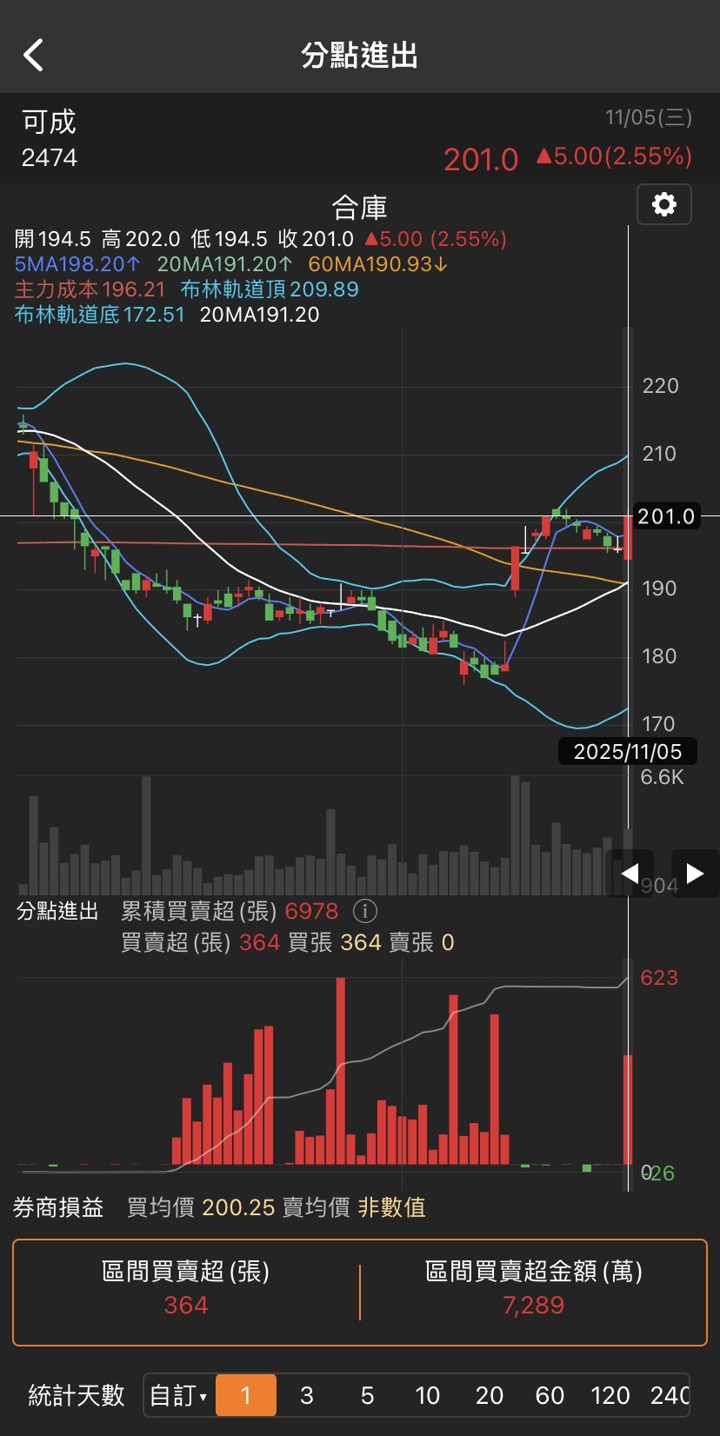
Task: Tap the 可成 2474 stock name
Action: [x=50, y=139]
